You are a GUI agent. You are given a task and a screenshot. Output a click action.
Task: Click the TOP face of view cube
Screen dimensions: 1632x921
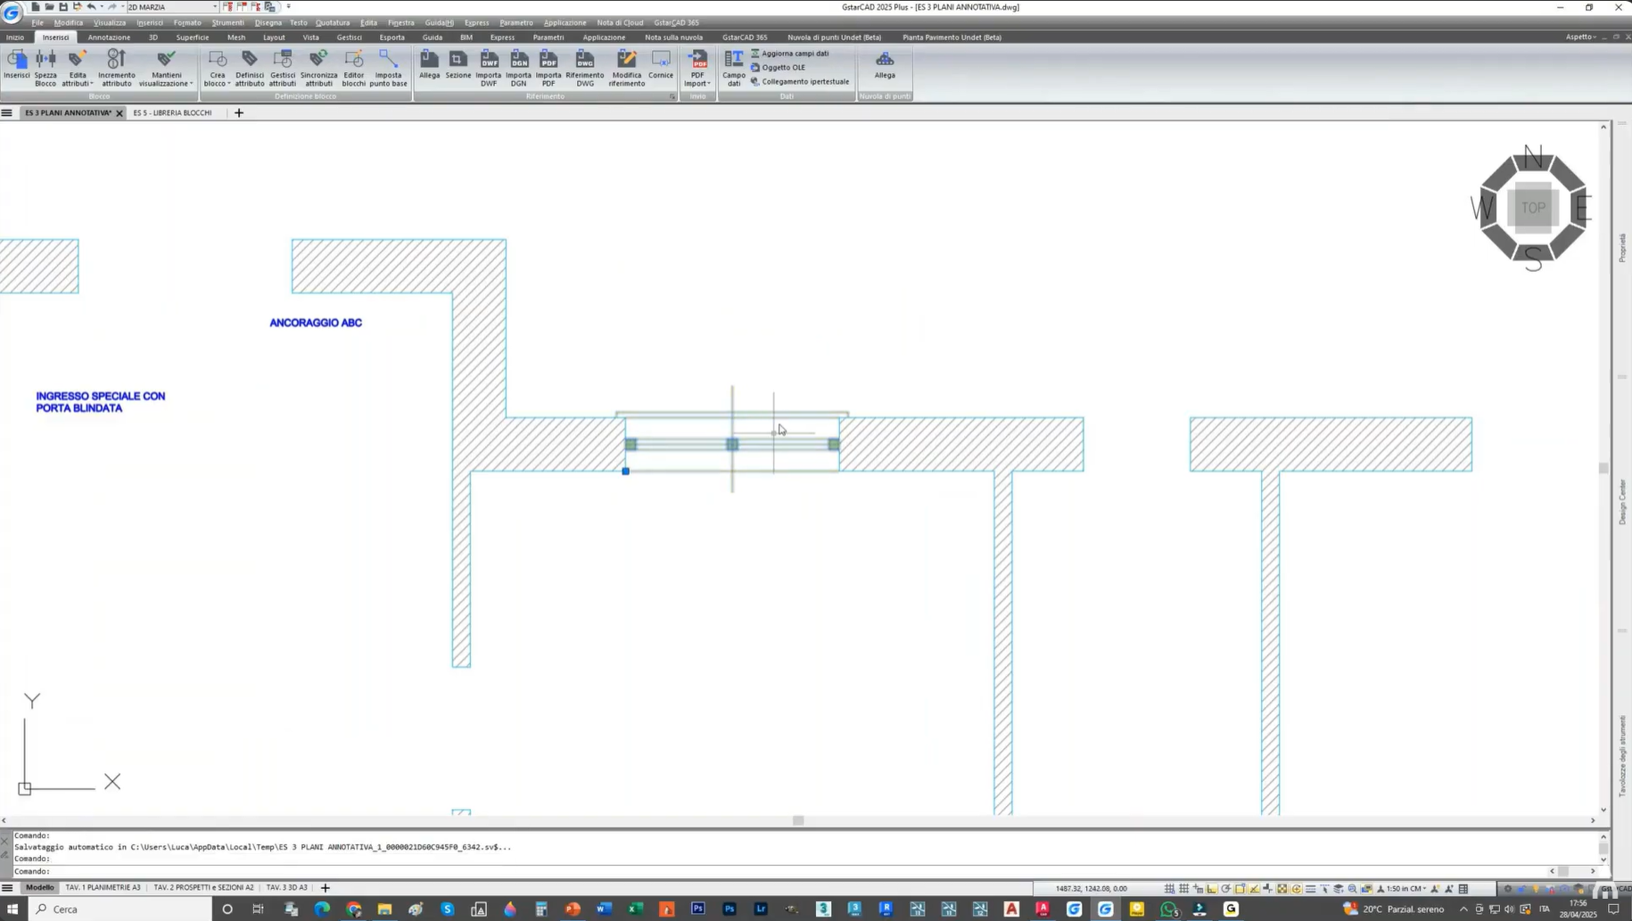click(1533, 208)
